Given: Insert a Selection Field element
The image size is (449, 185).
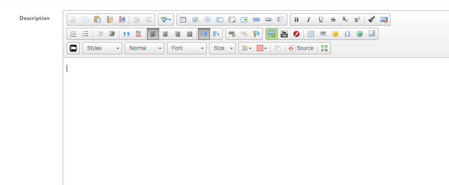Looking at the screenshot, I should coord(244,20).
